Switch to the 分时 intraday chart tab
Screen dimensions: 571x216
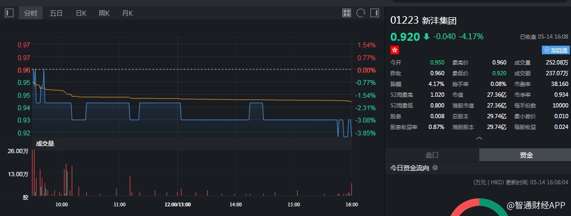tap(31, 13)
